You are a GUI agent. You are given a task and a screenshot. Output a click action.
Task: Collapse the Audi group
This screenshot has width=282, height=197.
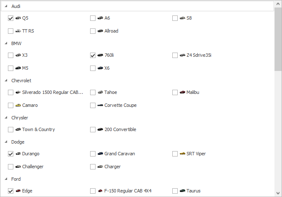point(6,6)
